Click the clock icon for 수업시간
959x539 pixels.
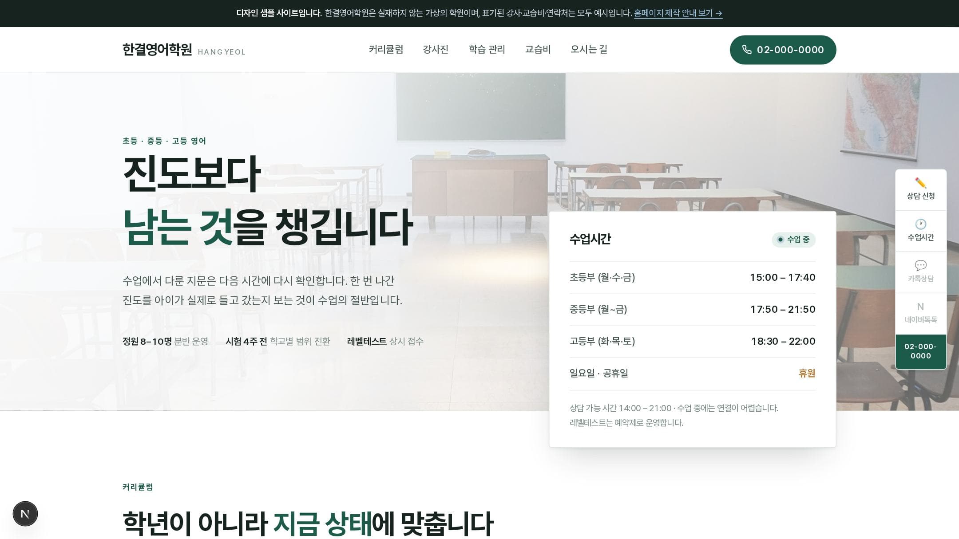coord(920,224)
